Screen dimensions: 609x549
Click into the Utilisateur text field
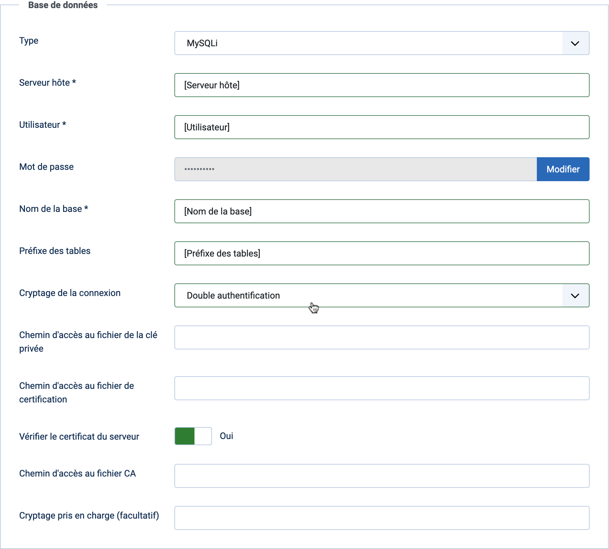click(x=382, y=127)
